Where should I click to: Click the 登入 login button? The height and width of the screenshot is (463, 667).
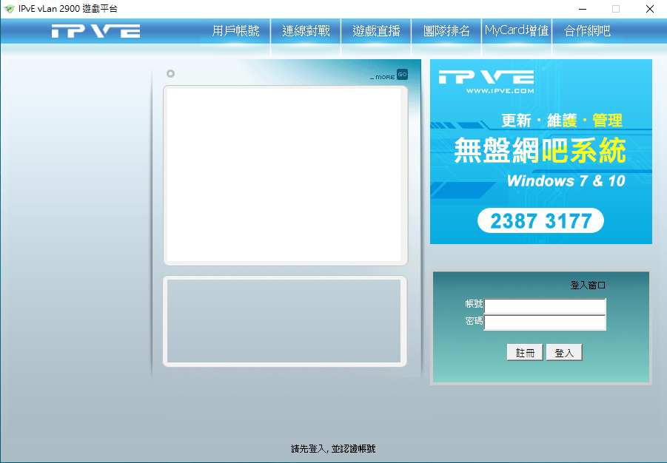coord(564,353)
